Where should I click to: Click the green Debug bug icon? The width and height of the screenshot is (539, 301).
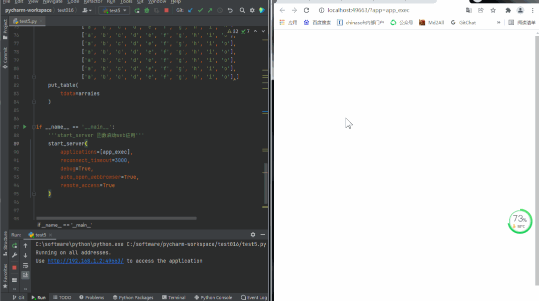146,10
